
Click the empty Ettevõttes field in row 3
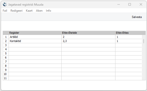[x=128, y=45]
